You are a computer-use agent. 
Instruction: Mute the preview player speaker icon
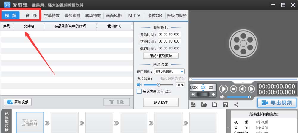222,97
